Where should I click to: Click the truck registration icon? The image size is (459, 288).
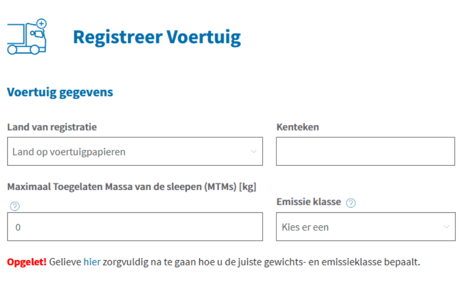point(26,38)
